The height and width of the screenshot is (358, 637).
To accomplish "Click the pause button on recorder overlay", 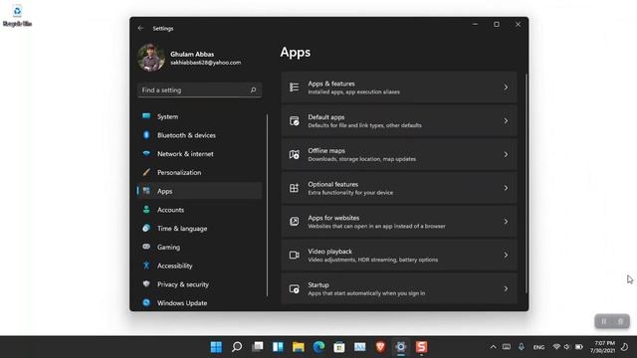I will tap(604, 321).
